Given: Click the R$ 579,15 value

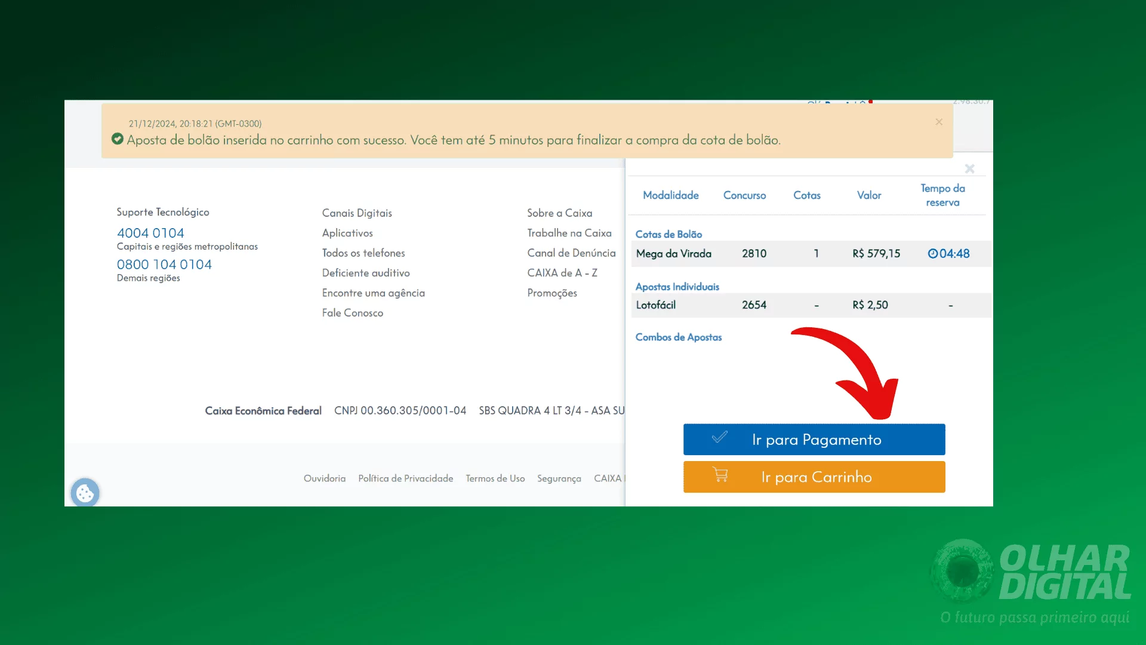Looking at the screenshot, I should tap(876, 254).
